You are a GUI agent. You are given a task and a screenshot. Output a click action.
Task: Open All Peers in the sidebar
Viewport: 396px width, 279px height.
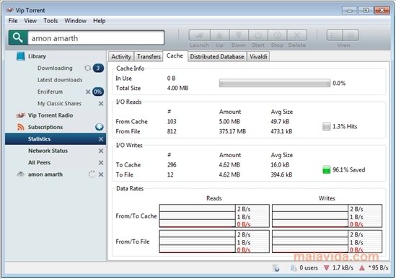tap(40, 163)
